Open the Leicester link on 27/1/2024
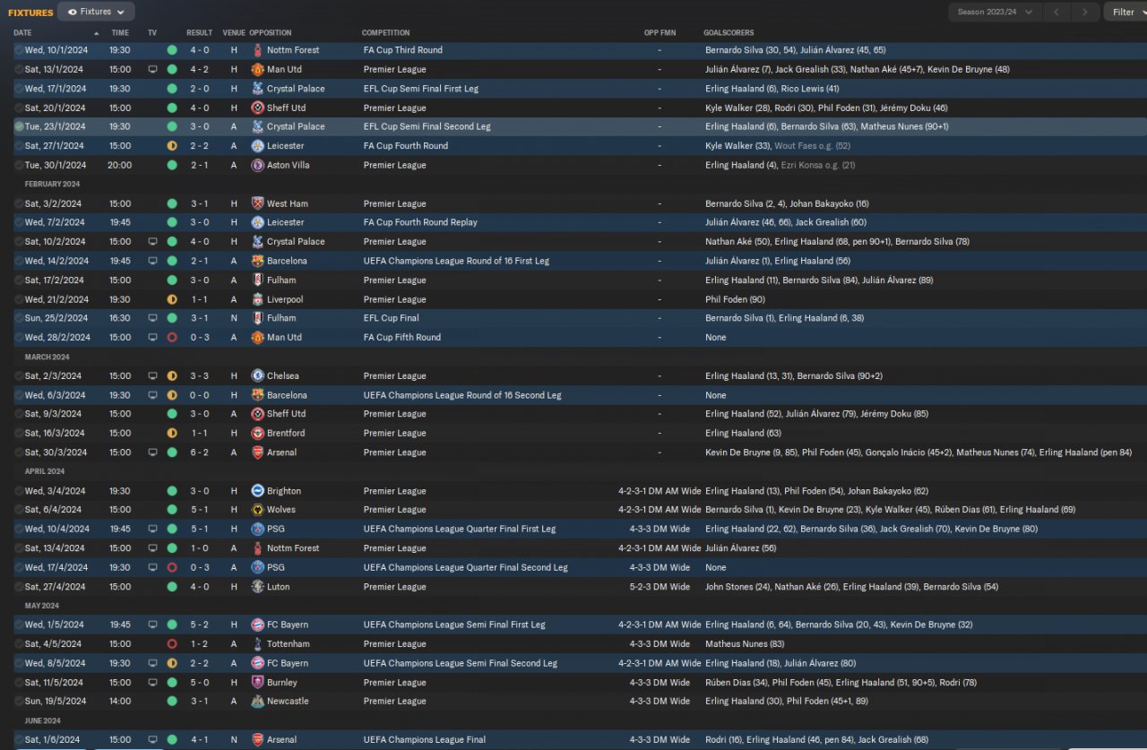This screenshot has height=750, width=1147. pos(285,146)
